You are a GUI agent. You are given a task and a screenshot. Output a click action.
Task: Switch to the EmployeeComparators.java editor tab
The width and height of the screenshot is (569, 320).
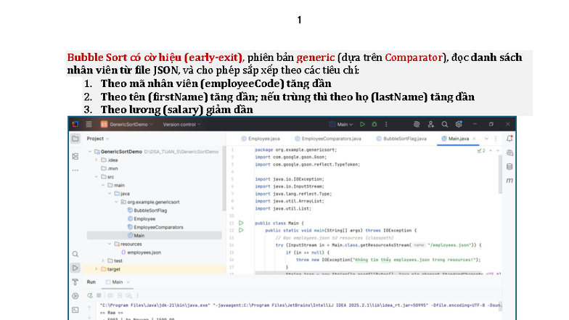331,138
